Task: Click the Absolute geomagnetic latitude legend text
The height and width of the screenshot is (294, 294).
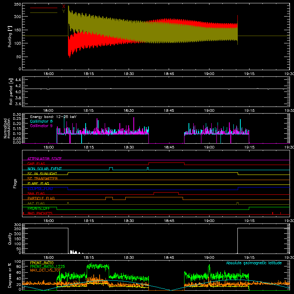Action: point(254,263)
